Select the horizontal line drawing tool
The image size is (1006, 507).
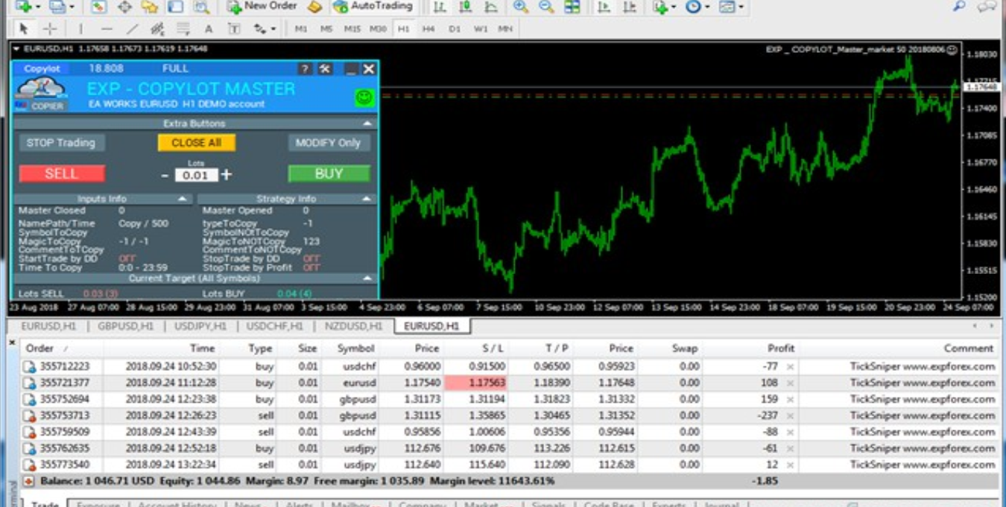pos(107,29)
